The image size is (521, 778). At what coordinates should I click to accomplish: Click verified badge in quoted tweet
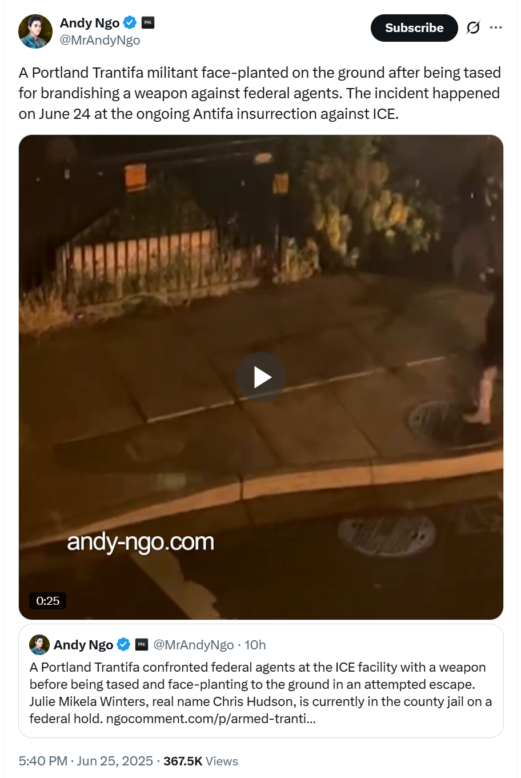[x=123, y=645]
